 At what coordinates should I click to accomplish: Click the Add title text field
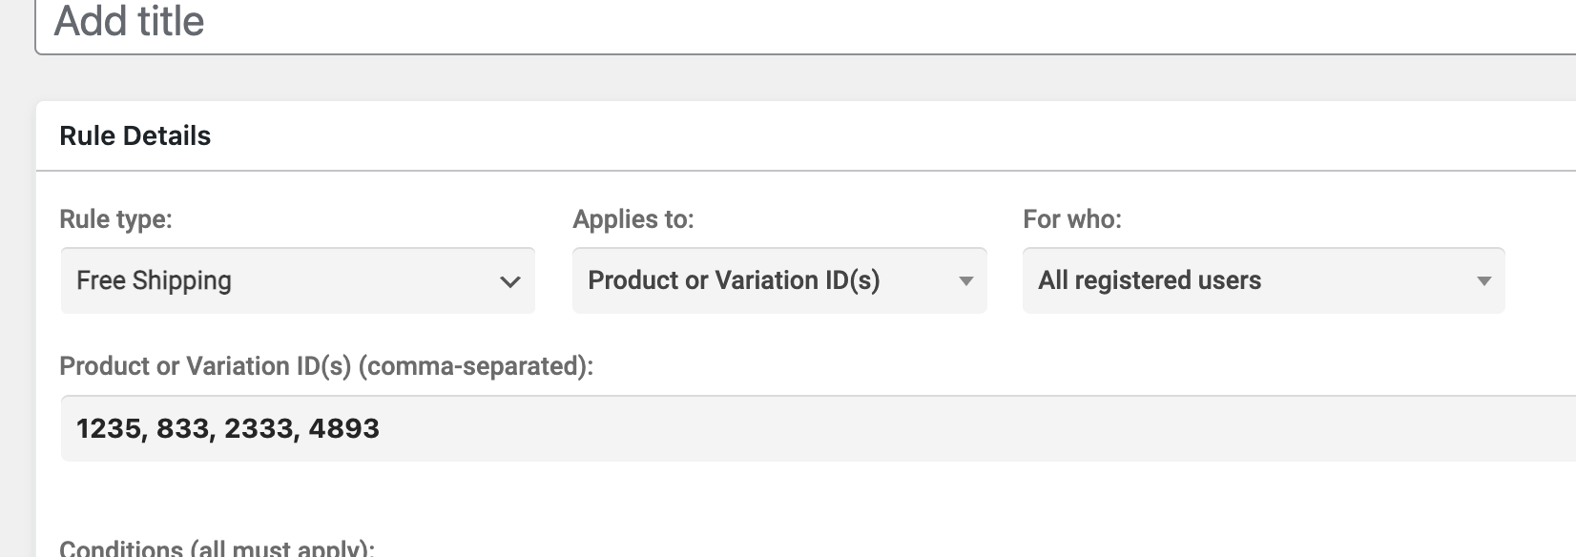pos(805,23)
